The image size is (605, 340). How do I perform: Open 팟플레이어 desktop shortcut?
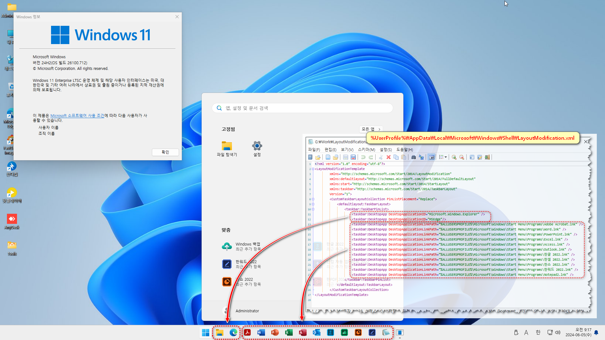click(12, 195)
